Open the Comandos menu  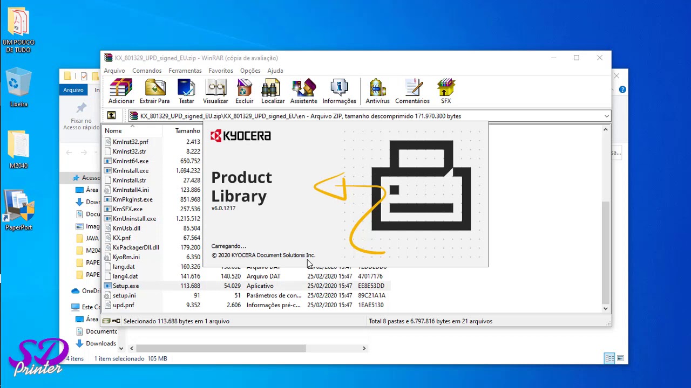147,71
